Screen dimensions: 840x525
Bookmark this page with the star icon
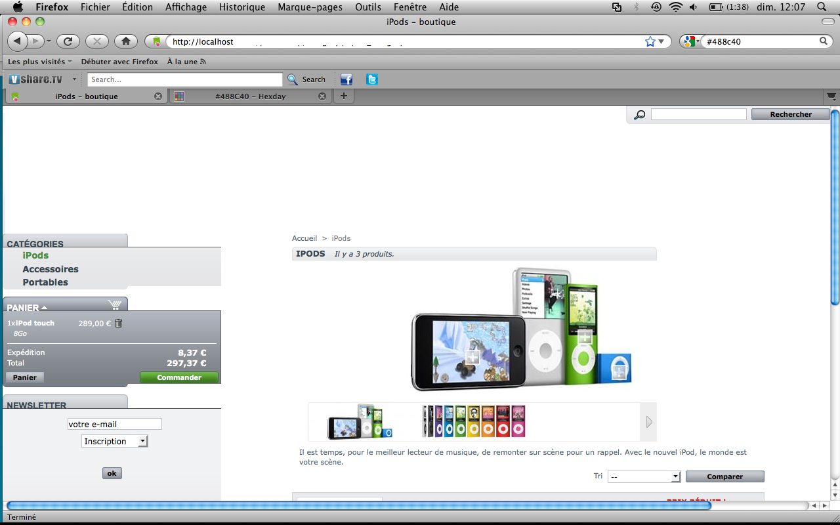[650, 41]
